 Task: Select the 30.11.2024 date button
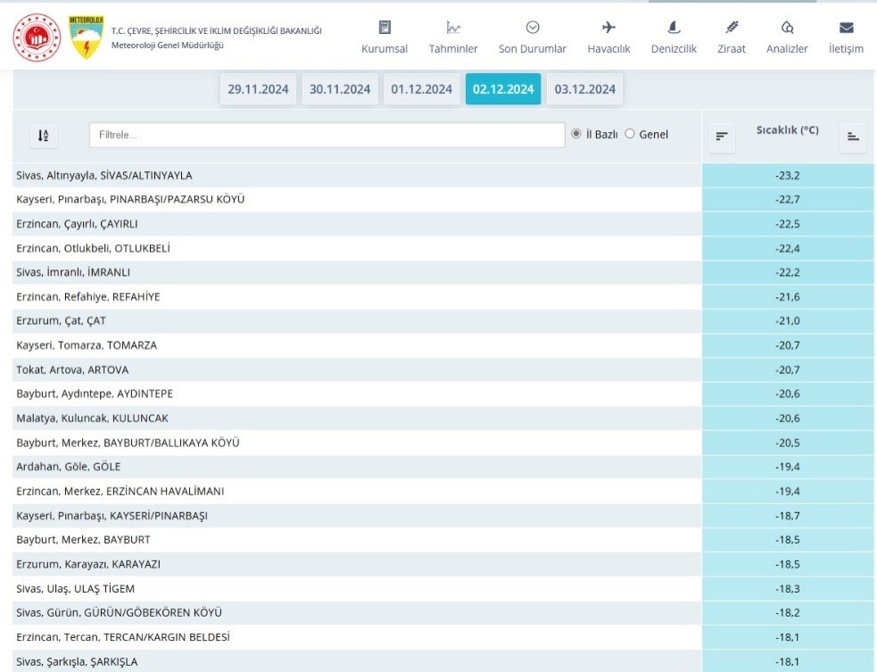[340, 89]
